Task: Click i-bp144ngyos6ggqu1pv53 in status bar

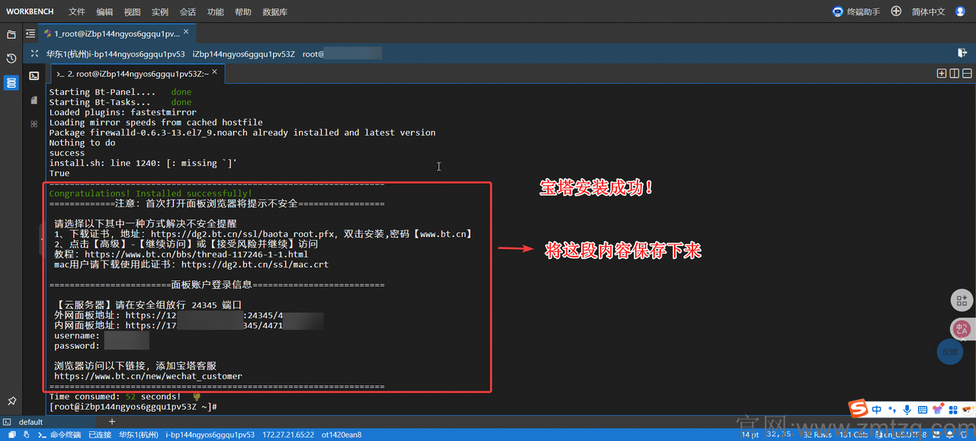Action: click(210, 435)
